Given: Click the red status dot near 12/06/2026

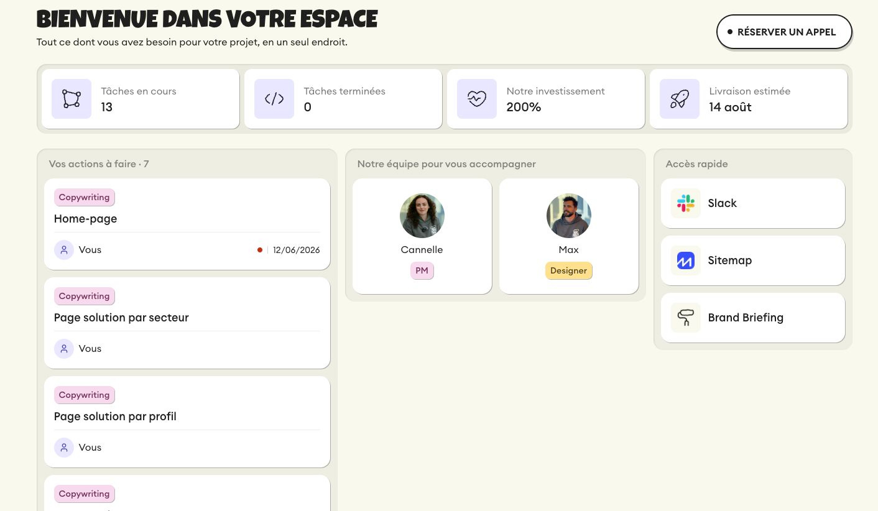Looking at the screenshot, I should tap(260, 250).
